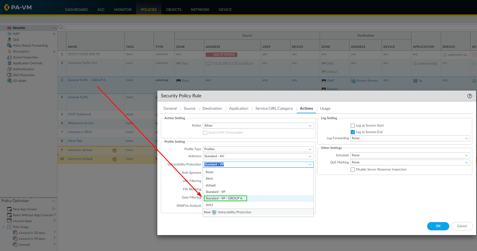Screen dimensions: 477x251
Task: Enable Log at Session Start checkbox
Action: pos(353,126)
